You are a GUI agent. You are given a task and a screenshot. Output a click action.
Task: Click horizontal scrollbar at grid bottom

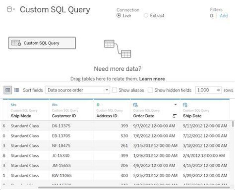(134, 187)
